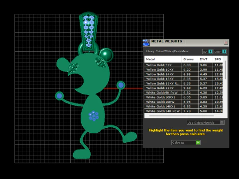
Task: Click the 6.82 grams value
Action: (187, 92)
